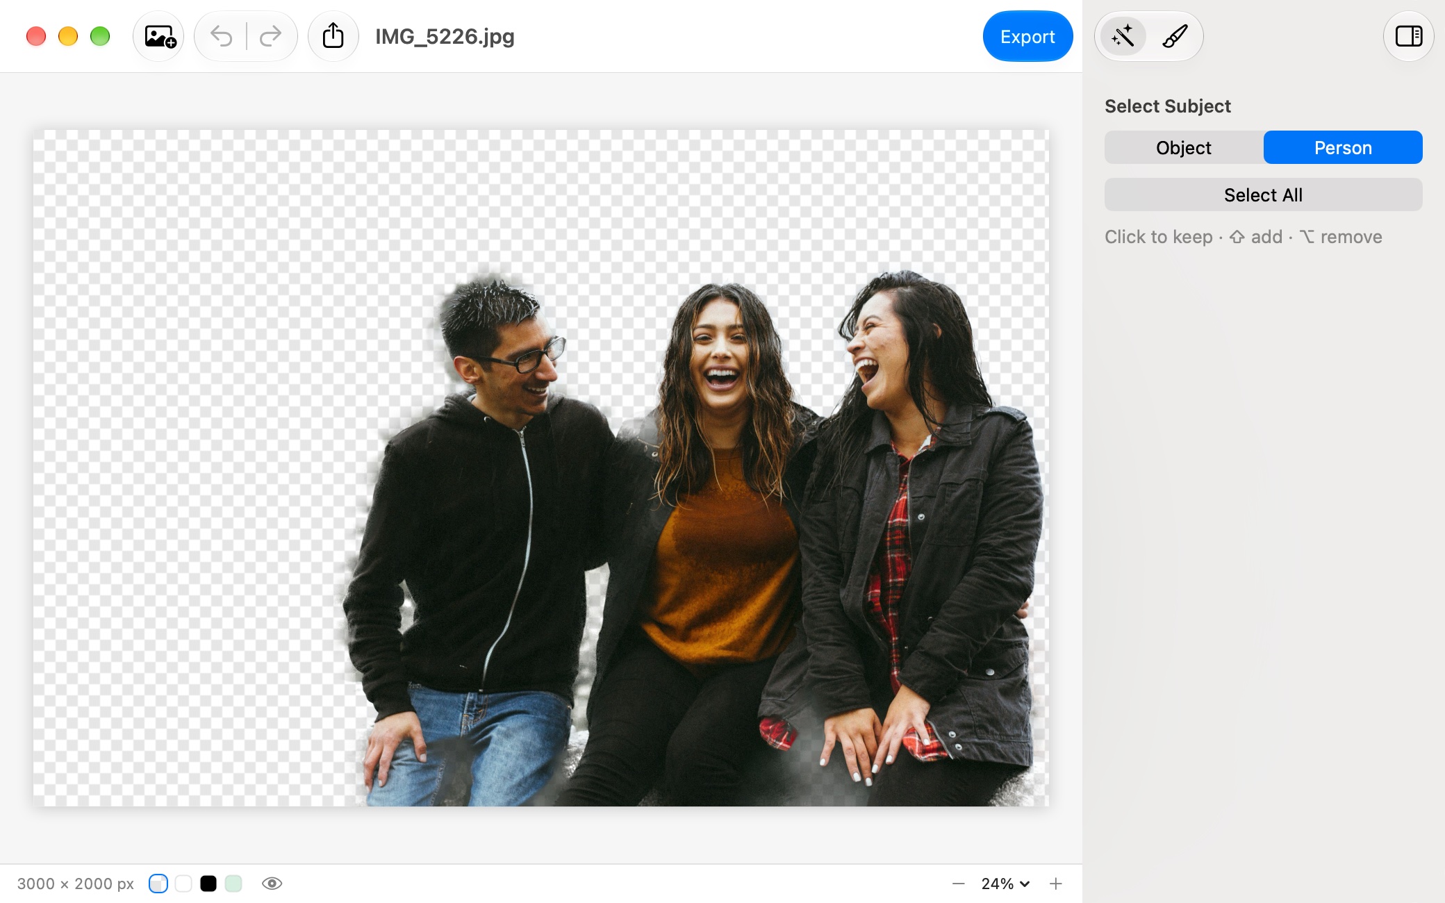
Task: Open the 24% zoom level dropdown
Action: tap(1005, 884)
